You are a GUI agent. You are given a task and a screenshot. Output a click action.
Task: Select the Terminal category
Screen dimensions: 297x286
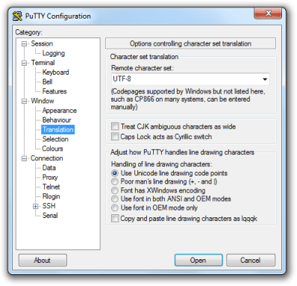(x=43, y=63)
